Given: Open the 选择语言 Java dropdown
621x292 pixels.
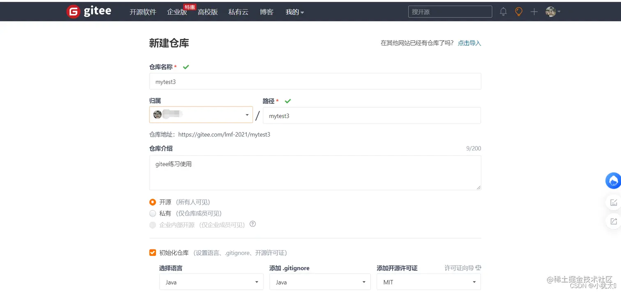Looking at the screenshot, I should (211, 282).
